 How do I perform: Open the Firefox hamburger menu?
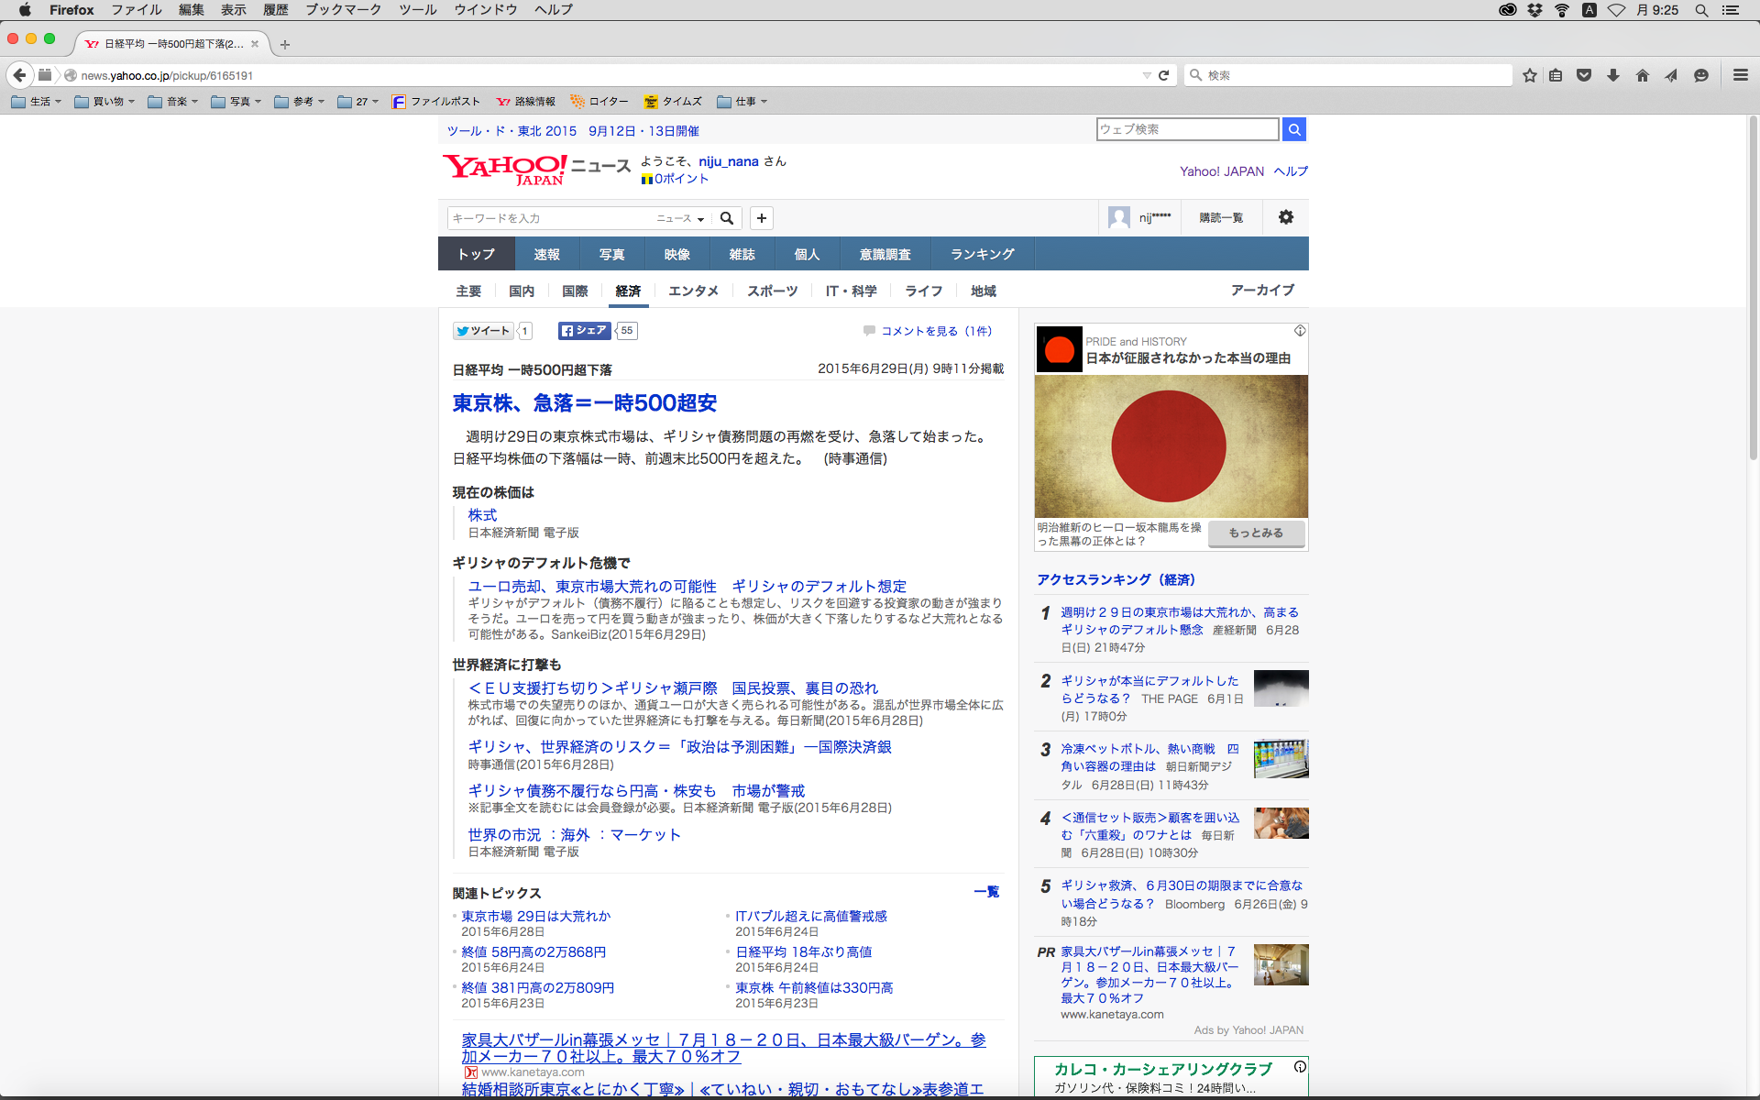(1740, 75)
